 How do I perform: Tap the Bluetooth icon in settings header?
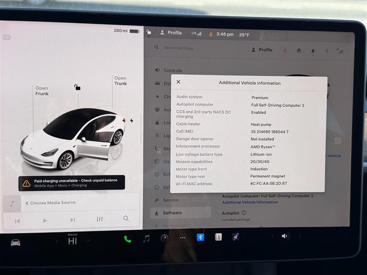click(327, 51)
